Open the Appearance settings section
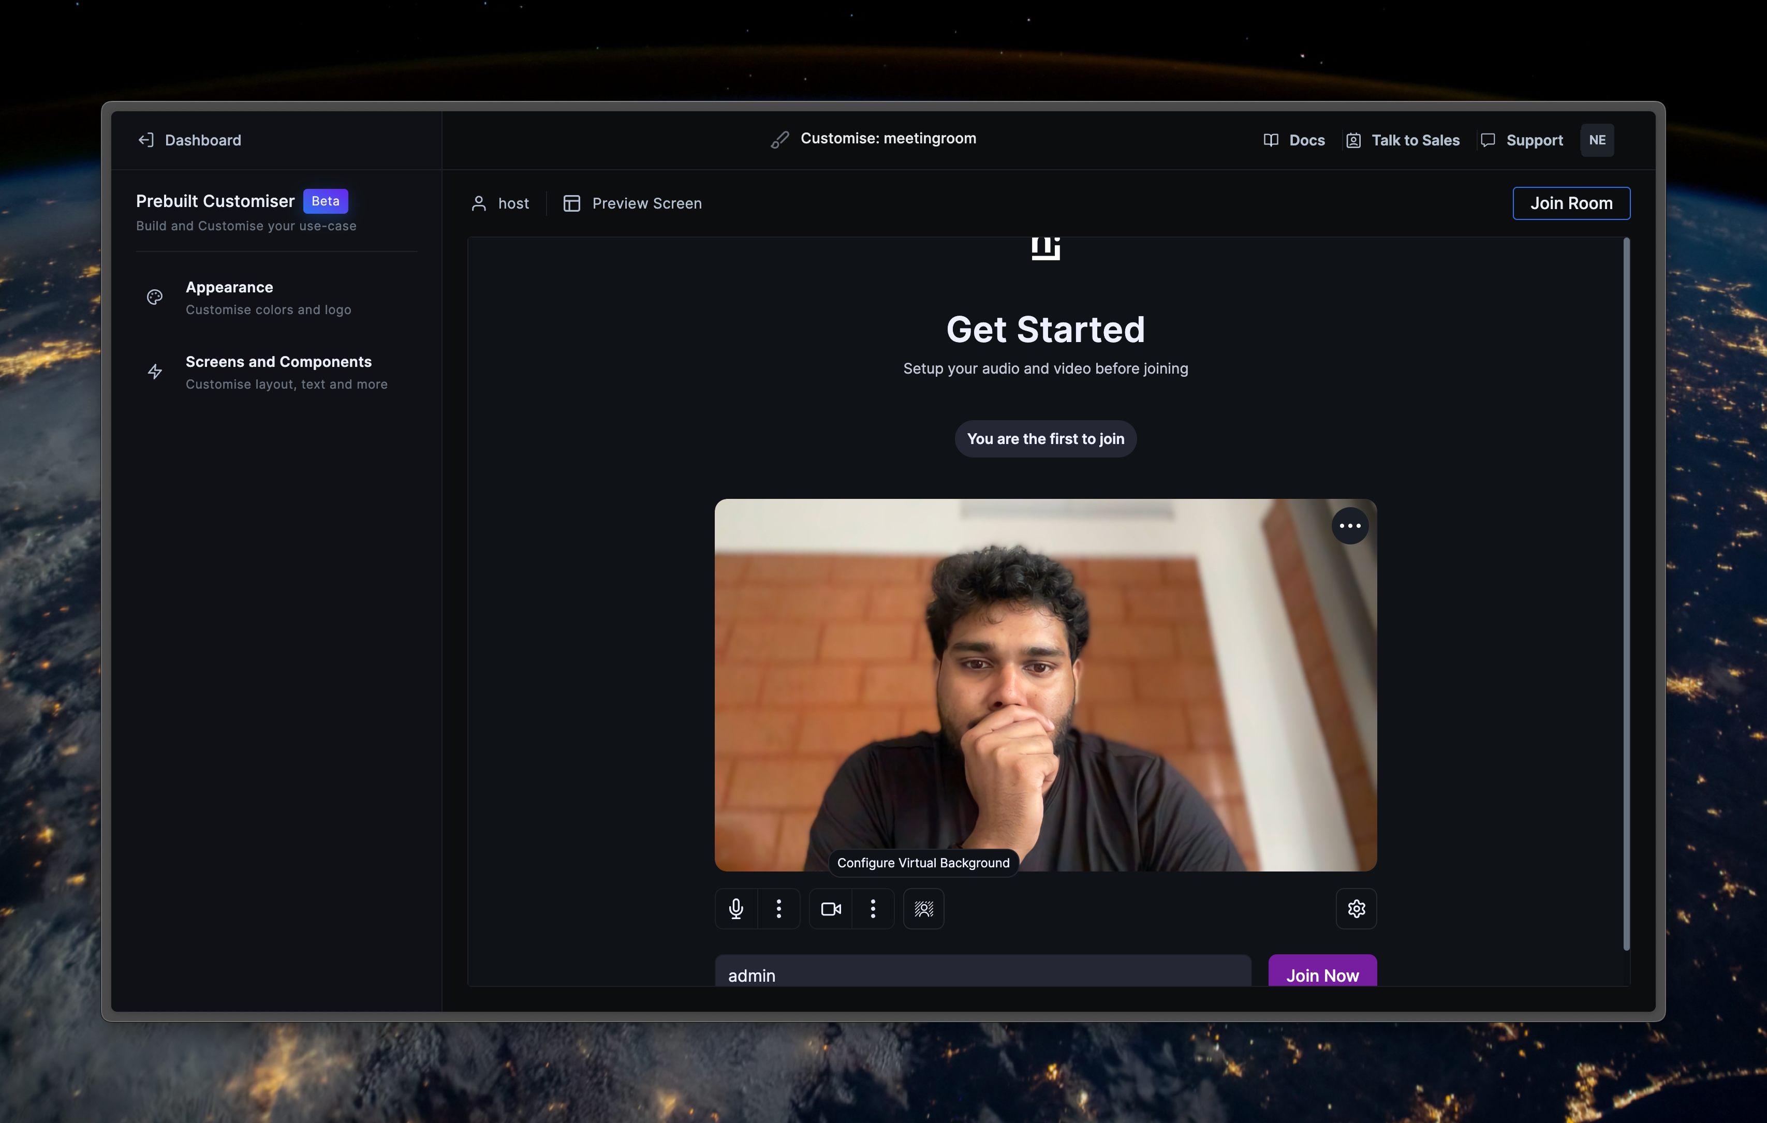 (x=277, y=298)
